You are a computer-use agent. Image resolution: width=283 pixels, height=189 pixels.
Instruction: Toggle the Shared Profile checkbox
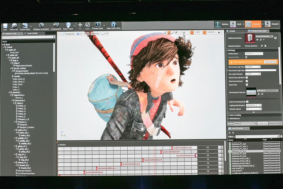click(x=246, y=57)
